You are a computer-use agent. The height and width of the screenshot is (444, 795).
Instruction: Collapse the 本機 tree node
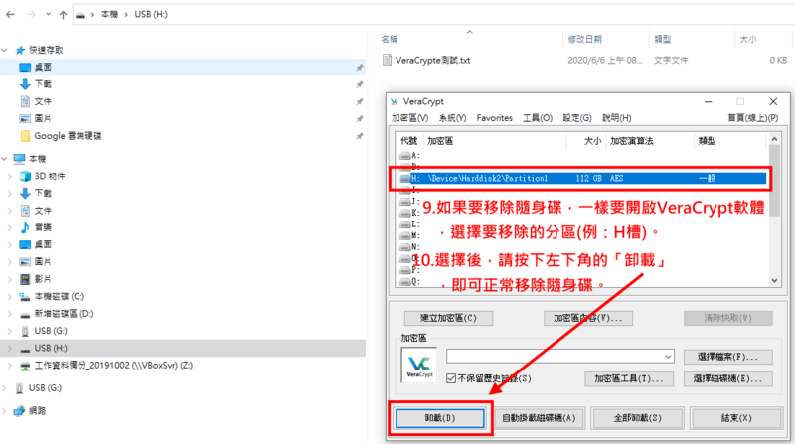click(x=5, y=159)
